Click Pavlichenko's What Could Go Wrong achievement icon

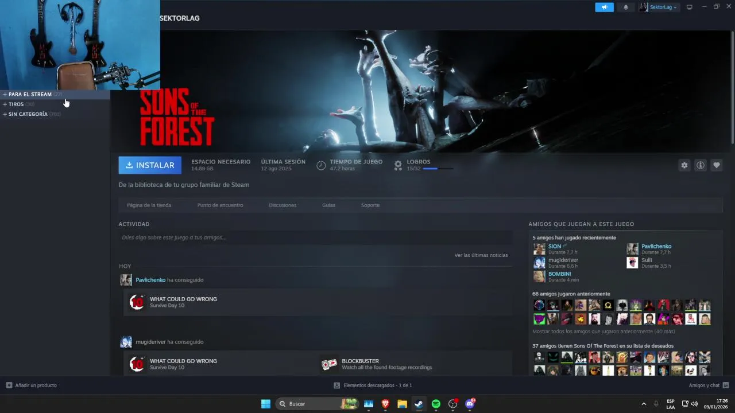[137, 302]
